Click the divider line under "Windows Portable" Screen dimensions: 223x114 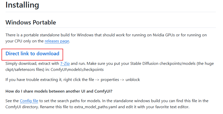[x=110, y=27]
